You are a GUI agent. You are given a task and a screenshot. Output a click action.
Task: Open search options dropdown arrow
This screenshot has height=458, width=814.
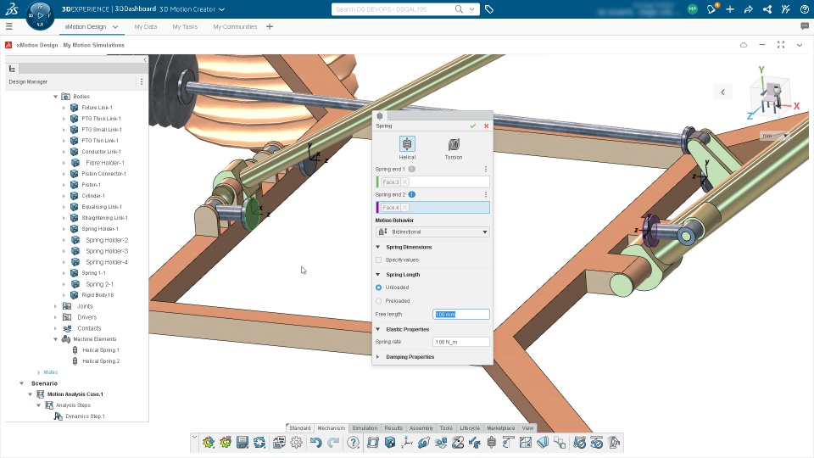pos(471,8)
